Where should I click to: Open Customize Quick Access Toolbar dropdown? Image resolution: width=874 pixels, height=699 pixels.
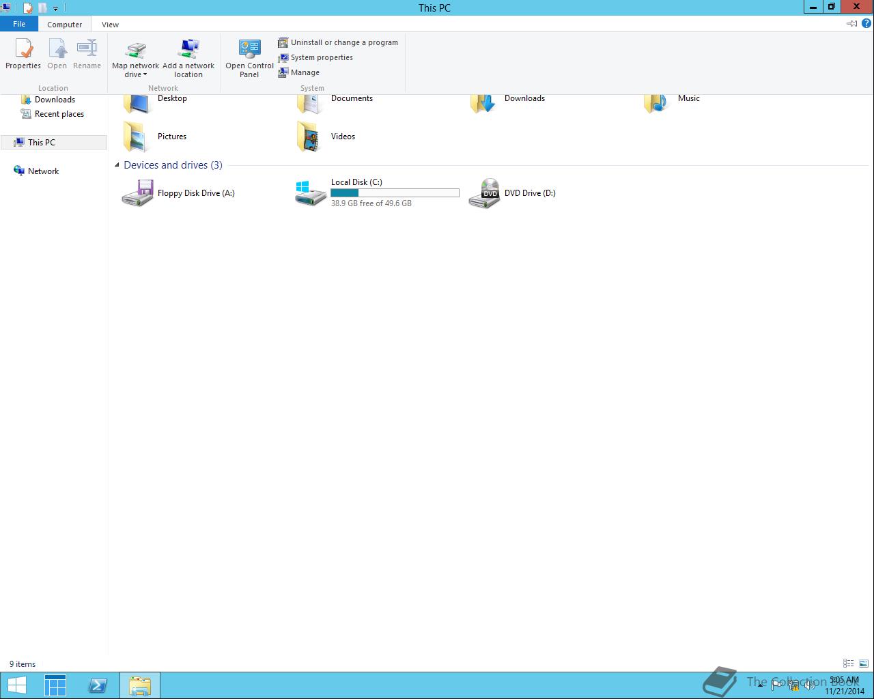coord(55,9)
